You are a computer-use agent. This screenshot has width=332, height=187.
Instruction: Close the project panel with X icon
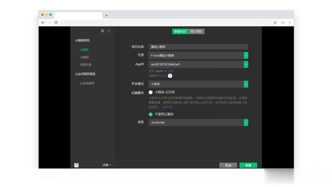109,31
